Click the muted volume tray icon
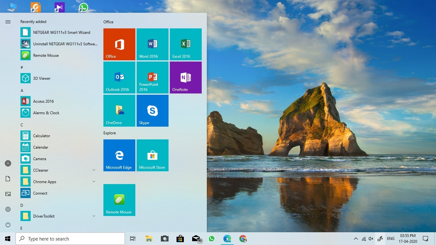 [x=371, y=239]
